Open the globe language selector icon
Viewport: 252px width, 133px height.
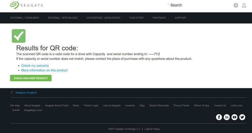click(236, 5)
